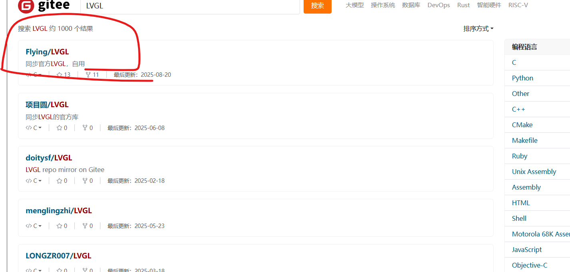The height and width of the screenshot is (272, 570).
Task: Open the Rust topic link
Action: [x=464, y=5]
